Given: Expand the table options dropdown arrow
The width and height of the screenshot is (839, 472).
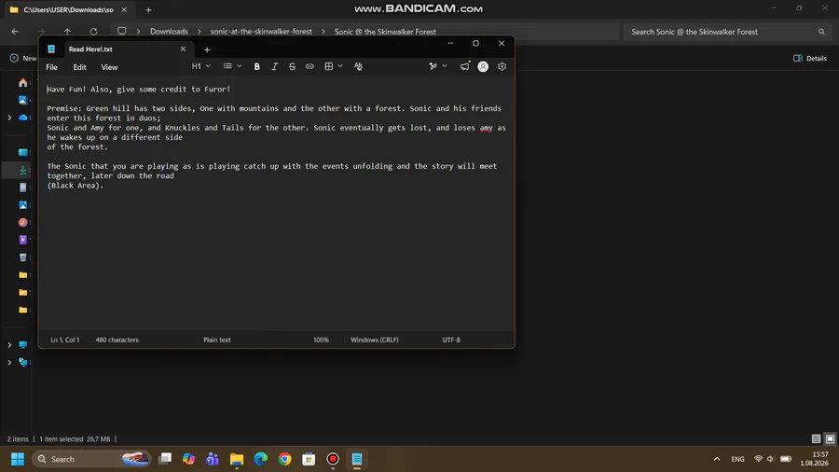Looking at the screenshot, I should pyautogui.click(x=340, y=66).
